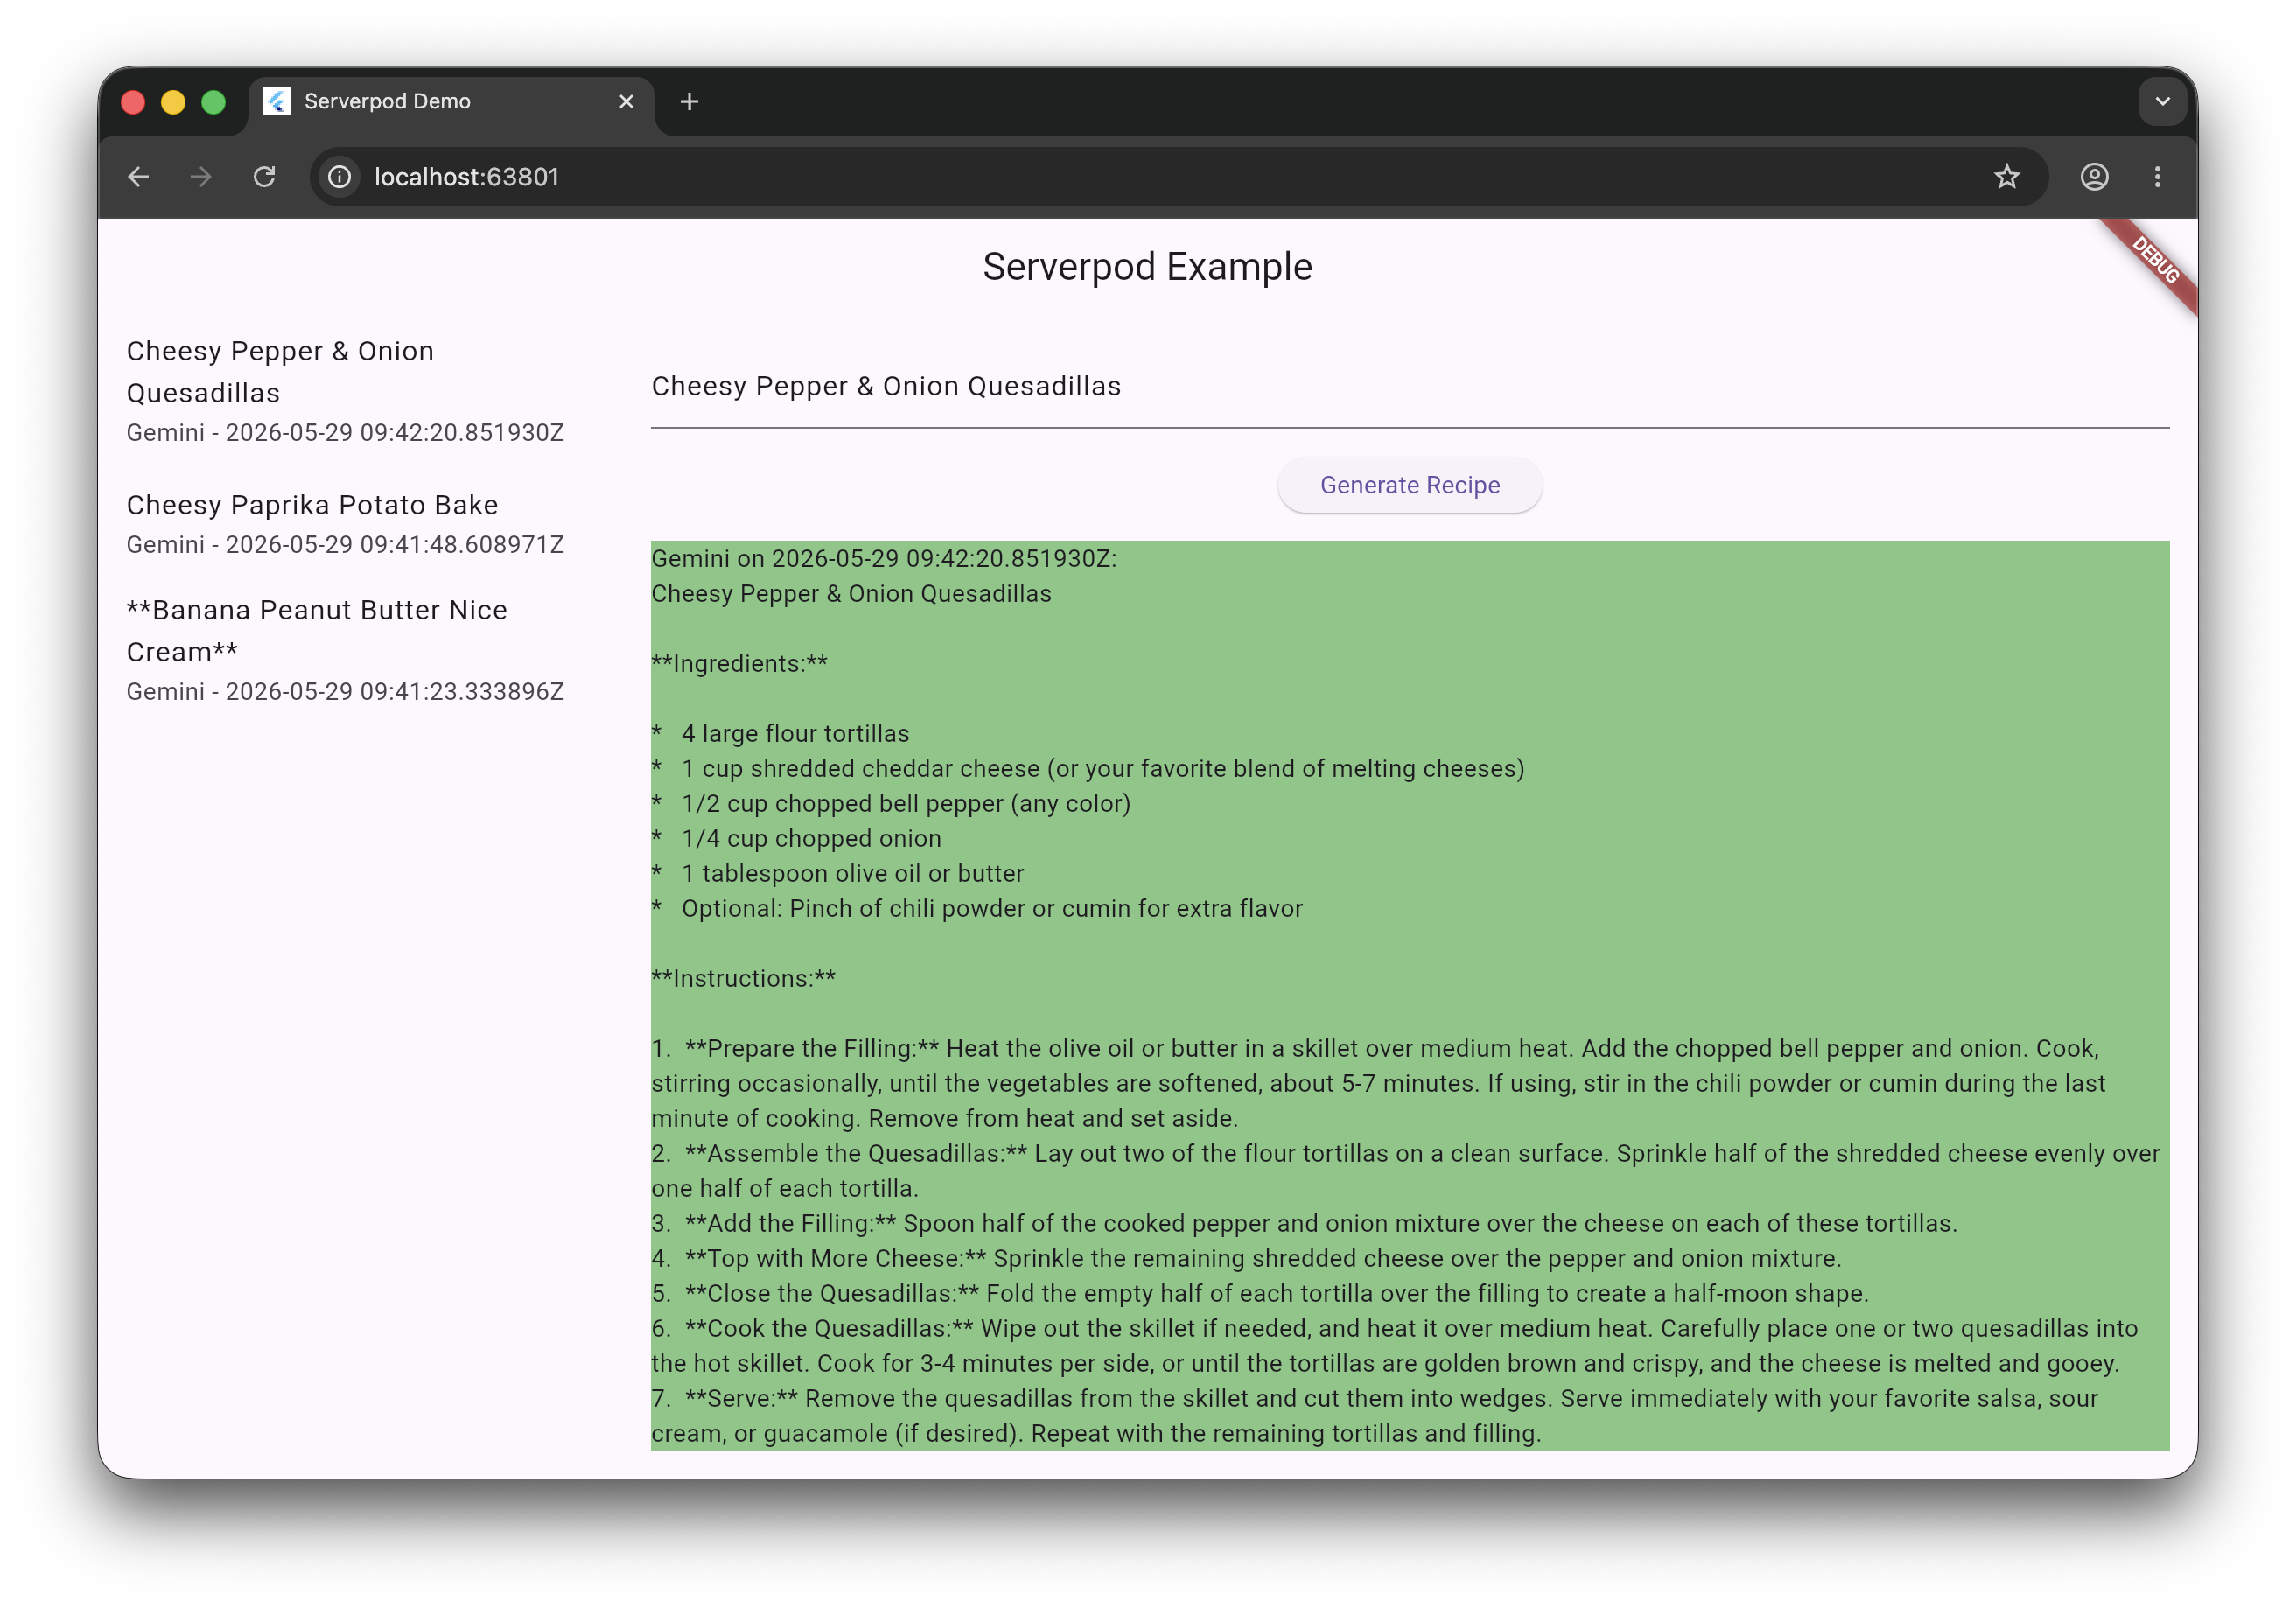2296x1608 pixels.
Task: View site information icon in address bar
Action: tap(340, 177)
